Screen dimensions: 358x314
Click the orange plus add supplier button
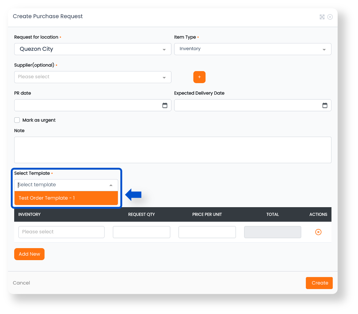[x=199, y=77]
